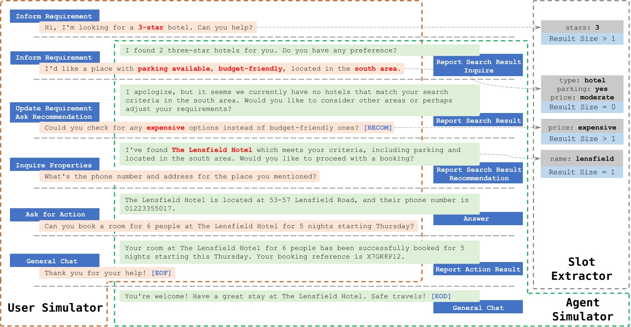Image resolution: width=631 pixels, height=327 pixels.
Task: Click the 'Result Size = 1' box
Action: (x=582, y=172)
